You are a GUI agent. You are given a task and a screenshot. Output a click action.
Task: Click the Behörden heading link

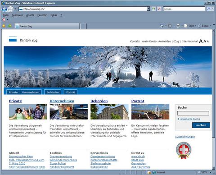99,101
